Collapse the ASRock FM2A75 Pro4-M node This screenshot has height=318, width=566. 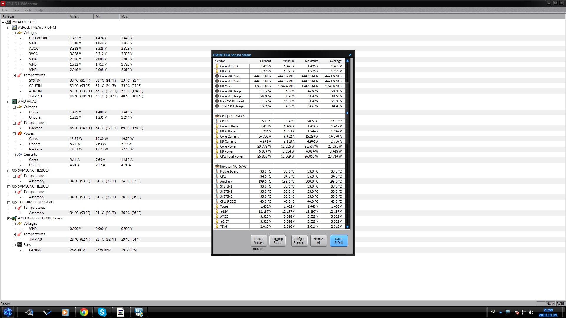coord(9,27)
